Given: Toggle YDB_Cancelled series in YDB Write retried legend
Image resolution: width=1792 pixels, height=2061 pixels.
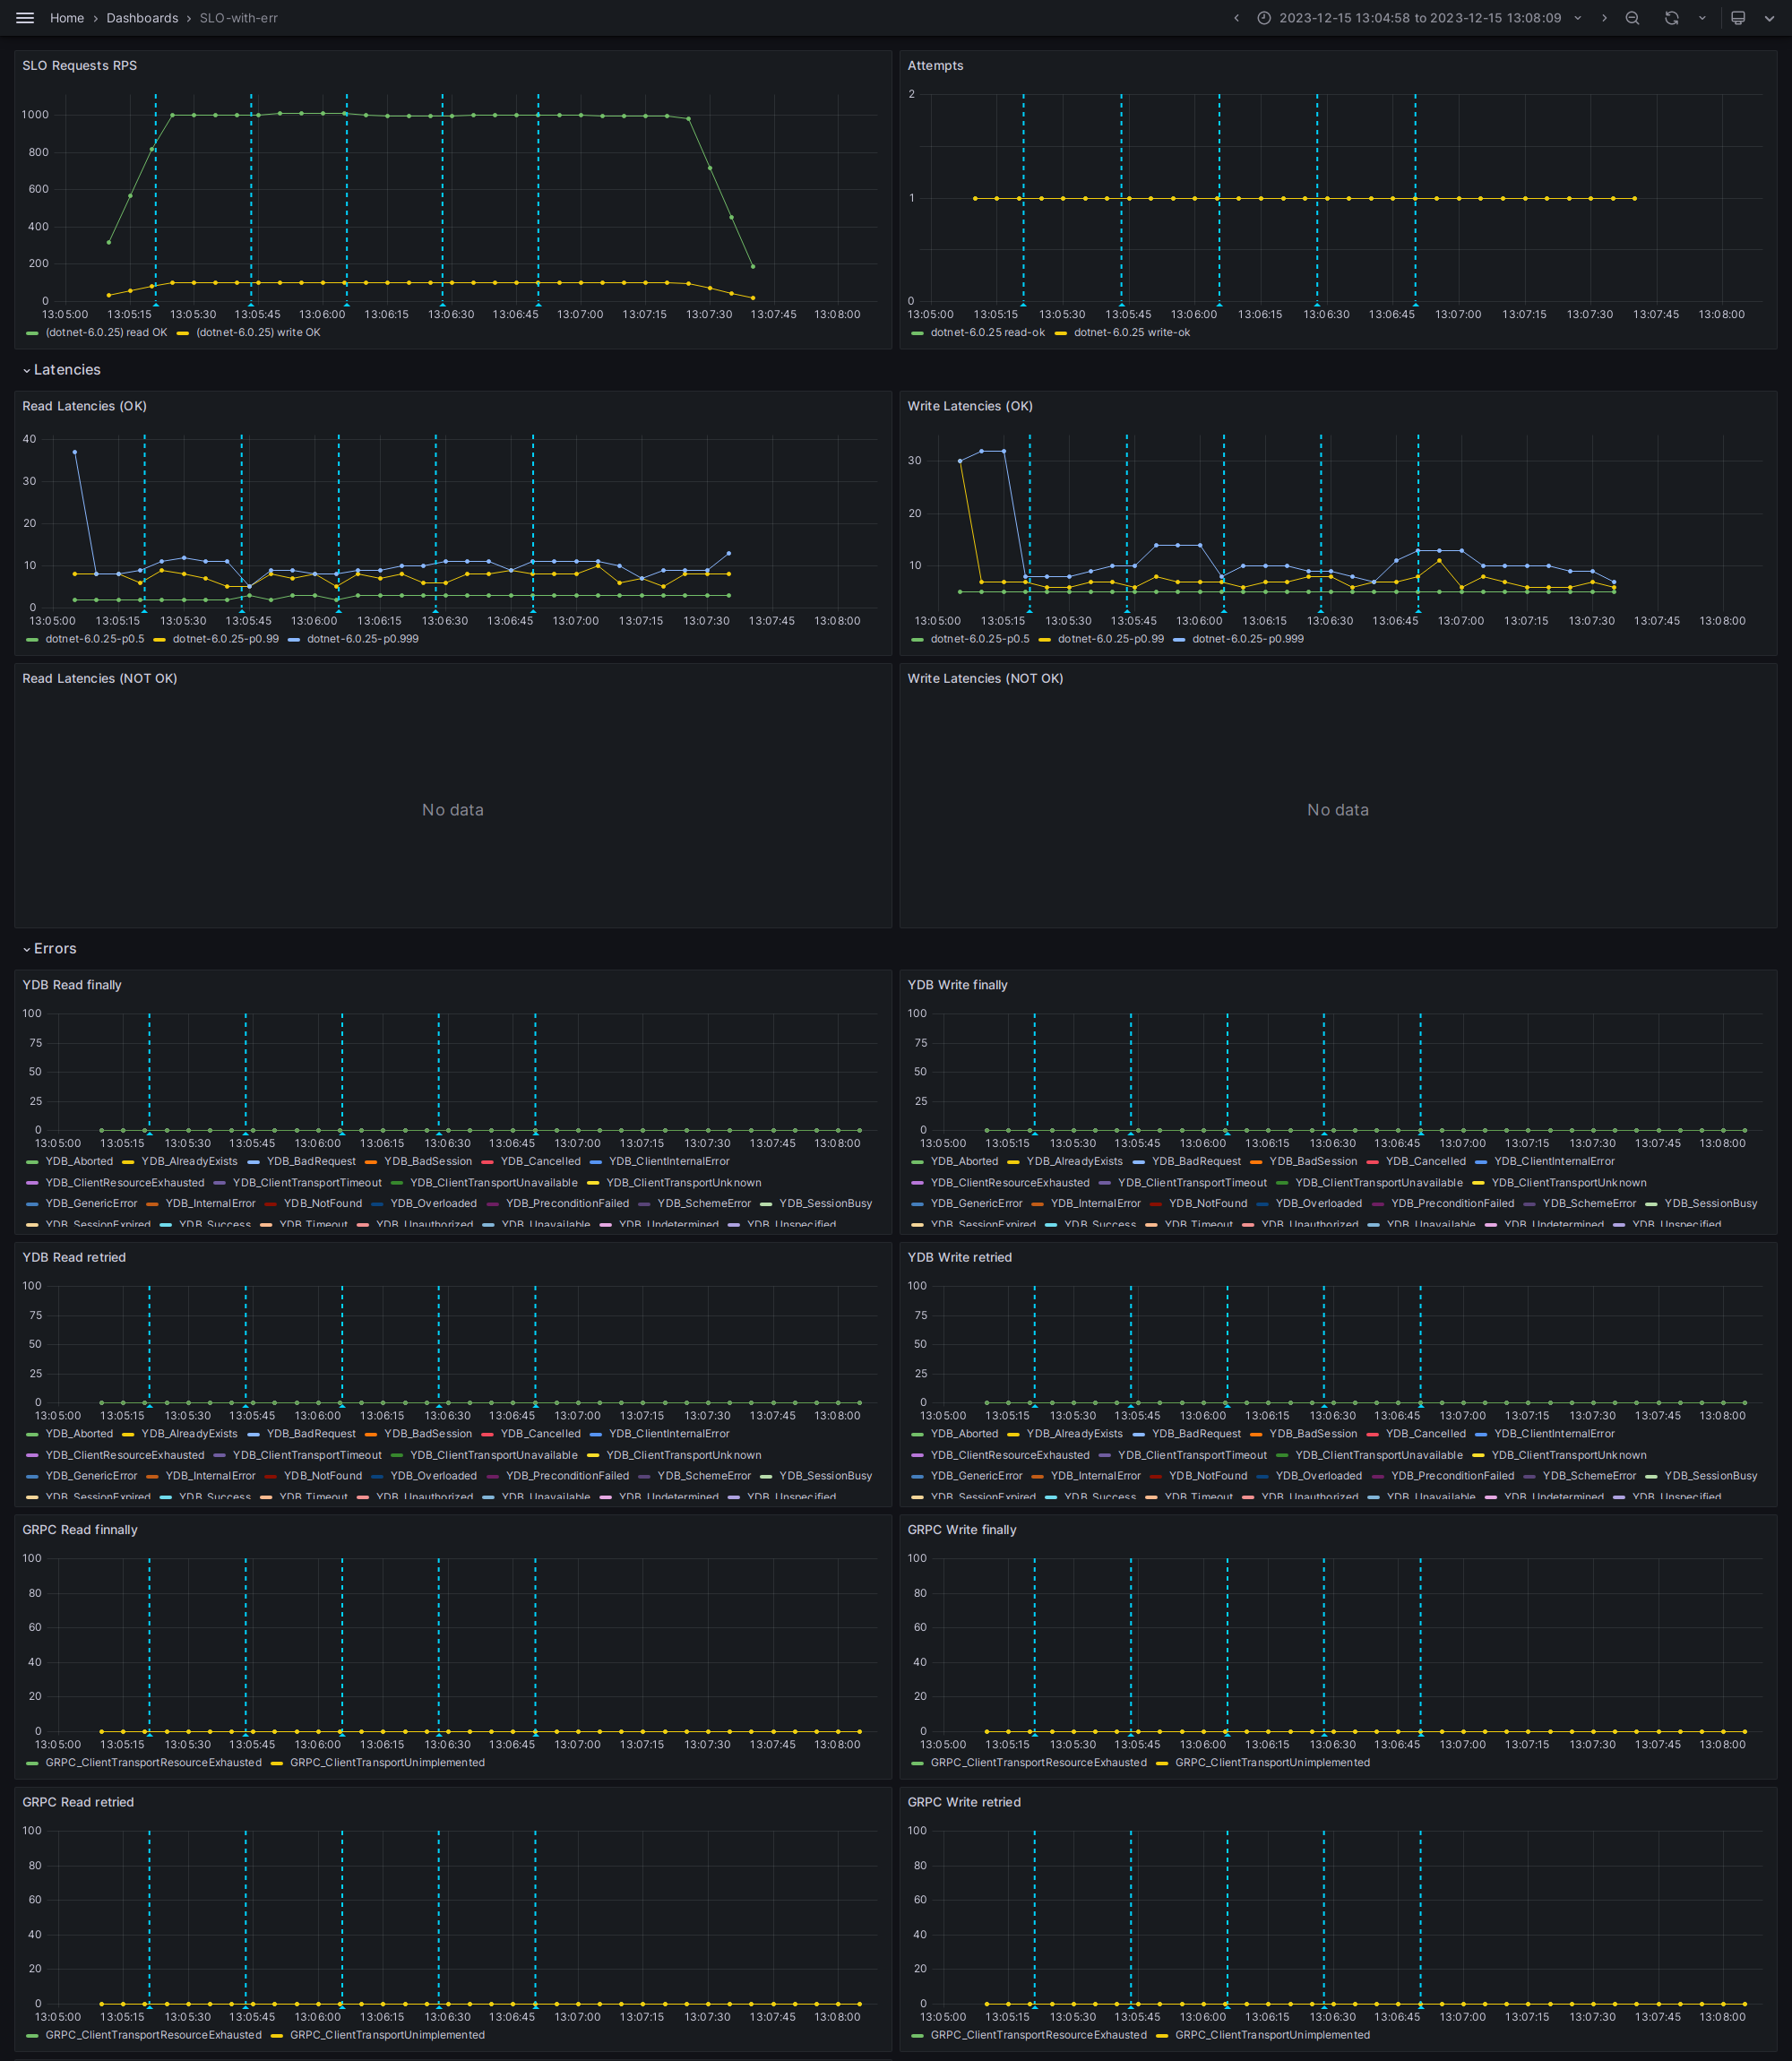Looking at the screenshot, I should click(1426, 1434).
